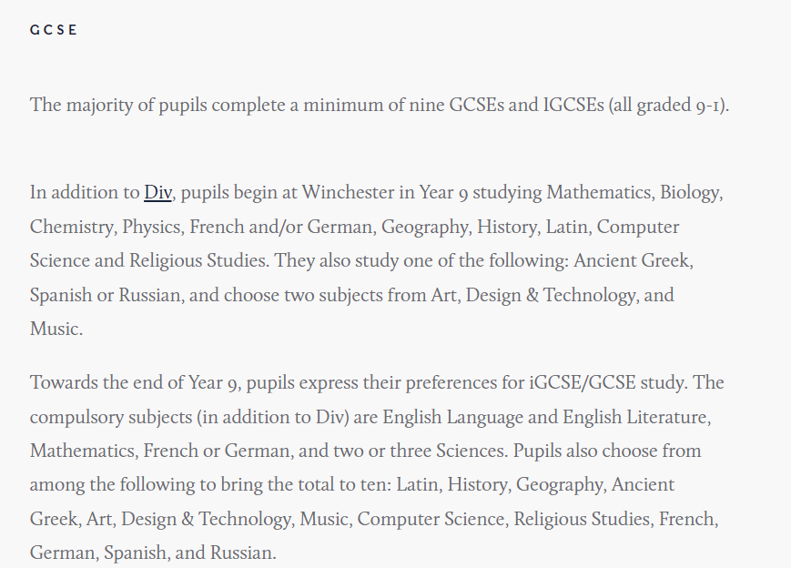Open the underlined Div link
Viewport: 791px width, 568px height.
[157, 193]
